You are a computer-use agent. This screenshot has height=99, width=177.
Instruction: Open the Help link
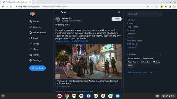click(150, 73)
